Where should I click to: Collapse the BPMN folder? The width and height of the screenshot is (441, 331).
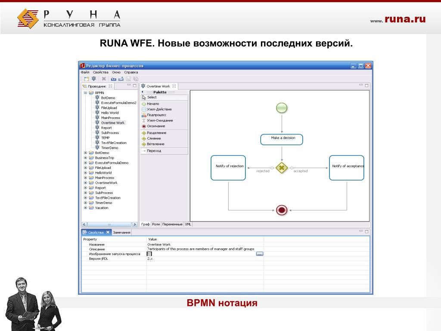[86, 93]
